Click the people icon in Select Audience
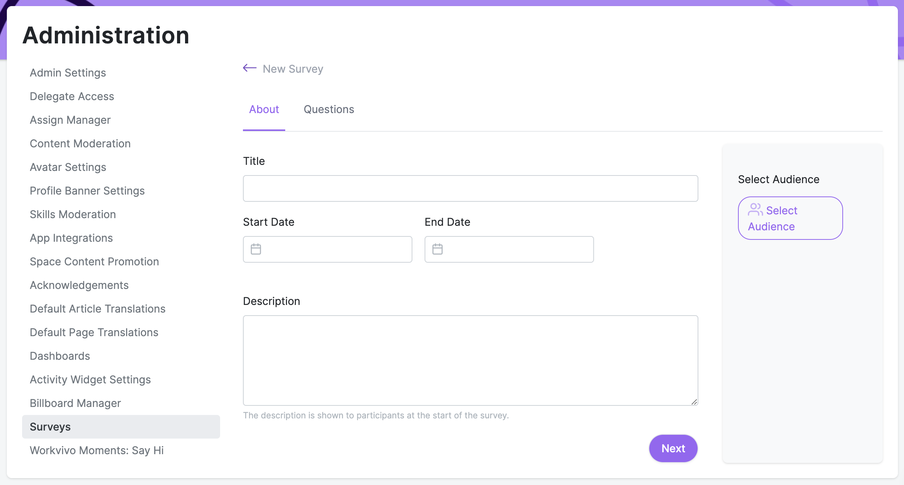Screen dimensions: 904x485 tap(755, 209)
